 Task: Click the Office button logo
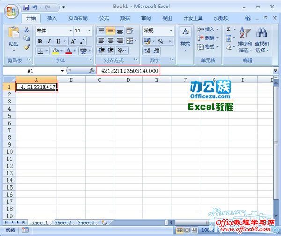pyautogui.click(x=10, y=9)
